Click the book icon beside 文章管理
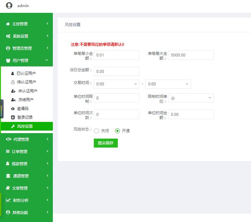This screenshot has width=251, height=222. [8, 188]
